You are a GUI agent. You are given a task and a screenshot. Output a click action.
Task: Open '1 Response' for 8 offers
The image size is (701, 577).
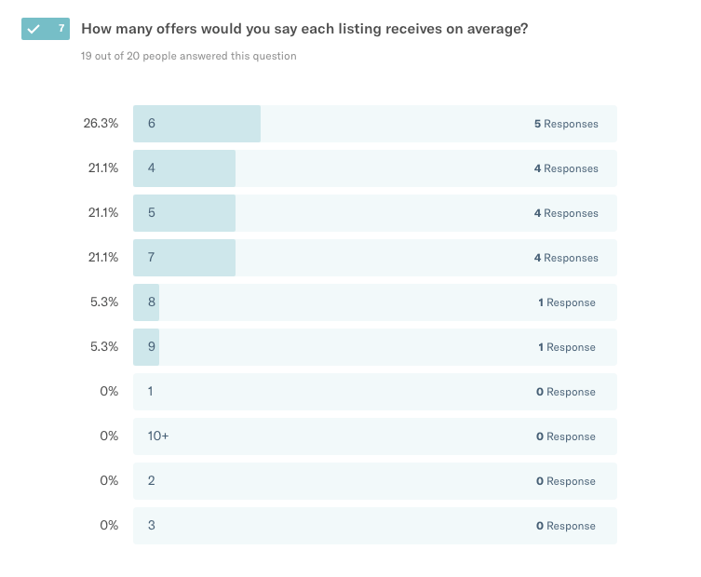[x=566, y=302]
